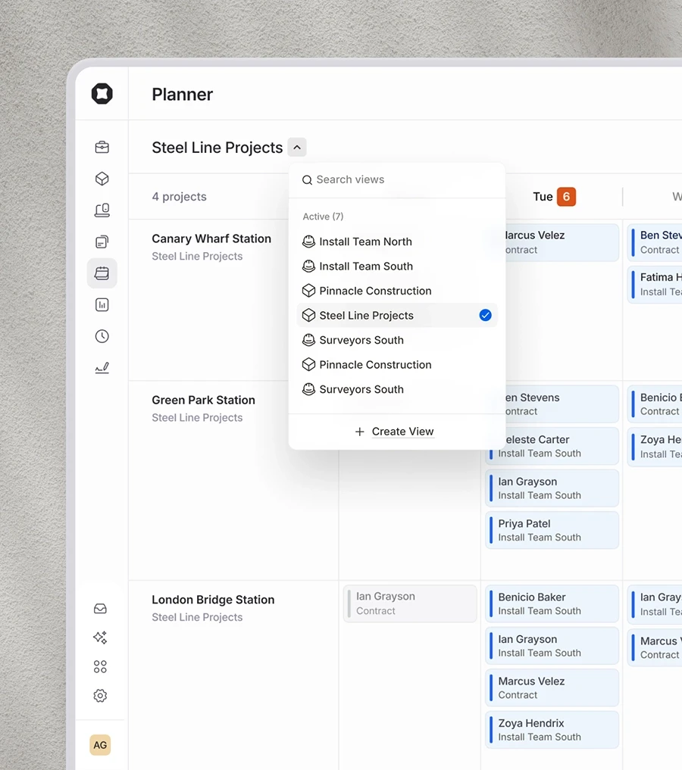Open the settings gear icon in sidebar
Viewport: 682px width, 770px height.
click(x=100, y=695)
